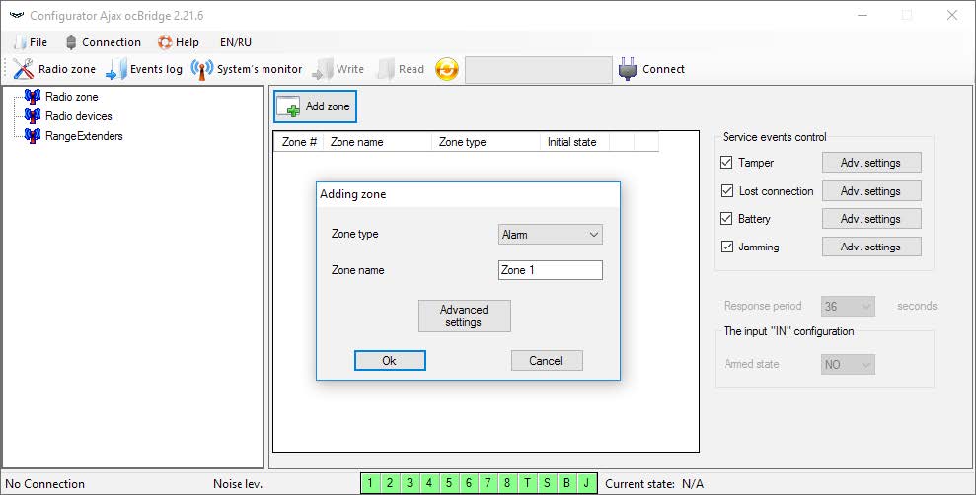
Task: Click Ok in Adding zone dialog
Action: 390,361
